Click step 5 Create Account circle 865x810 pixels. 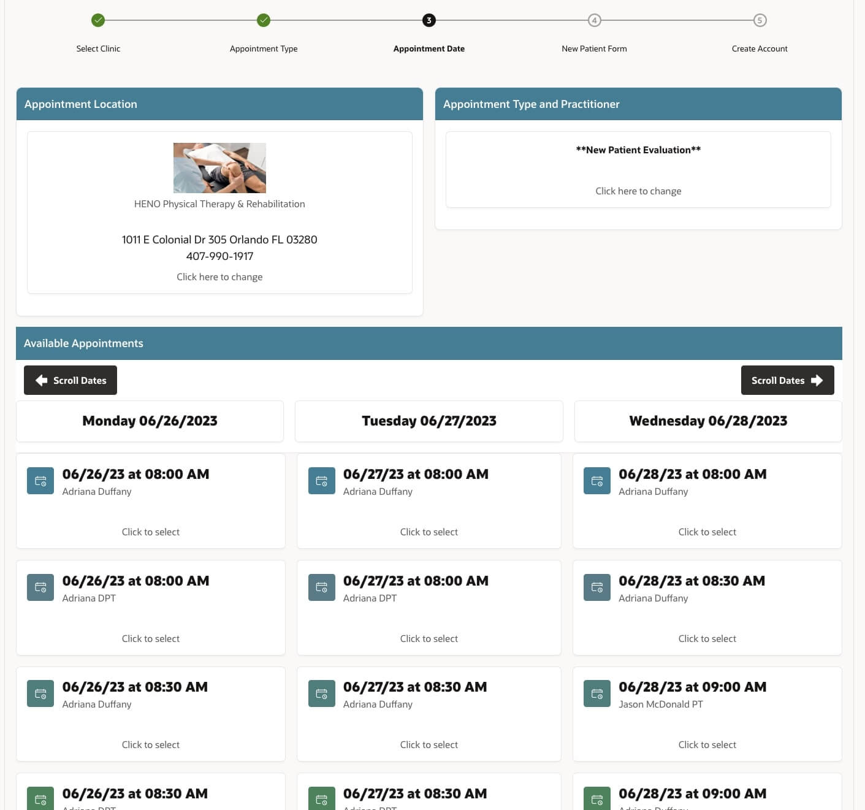[760, 20]
